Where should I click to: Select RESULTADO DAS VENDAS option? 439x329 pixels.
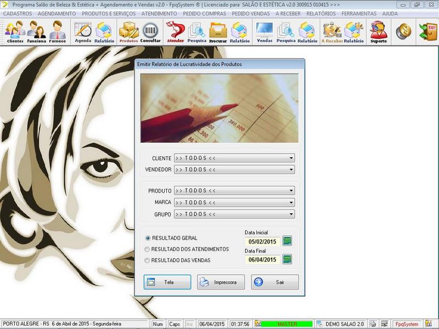[177, 260]
